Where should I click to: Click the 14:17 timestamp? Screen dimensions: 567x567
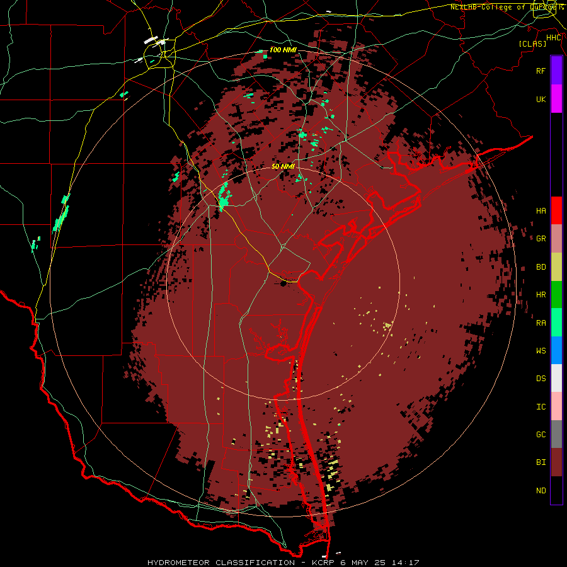406,563
